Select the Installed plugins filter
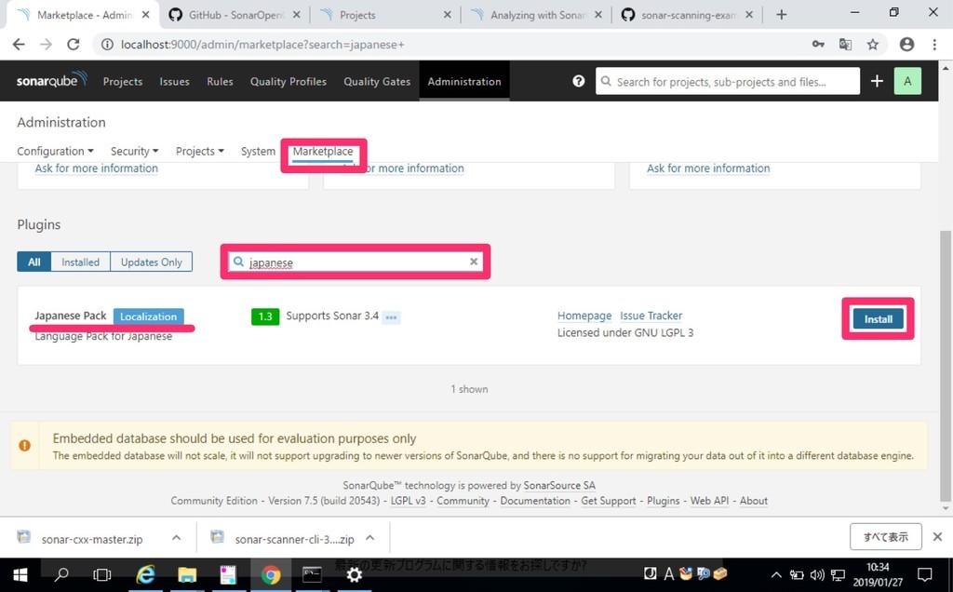The height and width of the screenshot is (592, 953). click(x=80, y=262)
